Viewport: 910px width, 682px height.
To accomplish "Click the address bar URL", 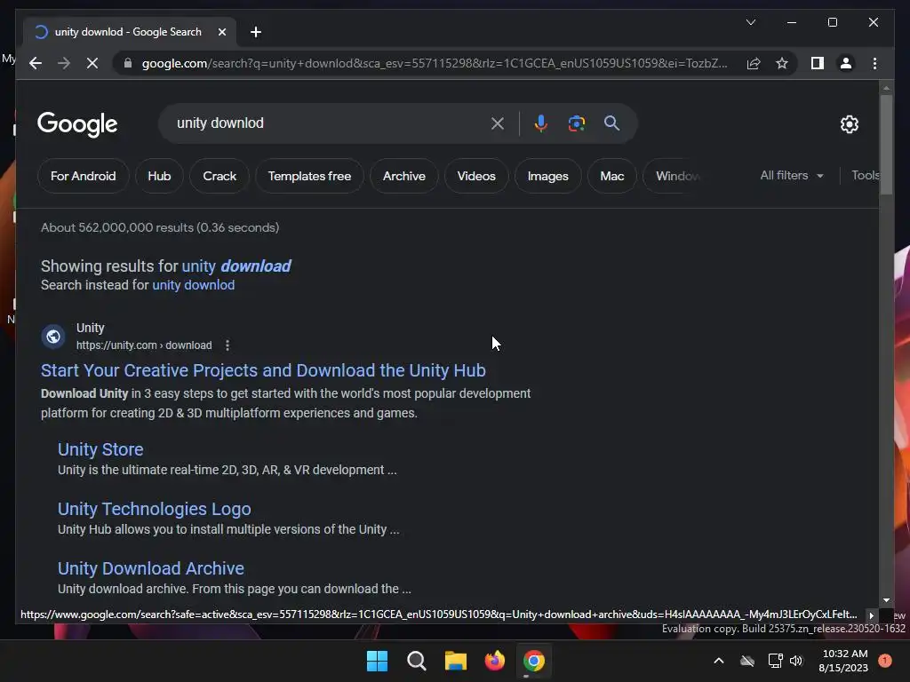I will click(x=434, y=63).
